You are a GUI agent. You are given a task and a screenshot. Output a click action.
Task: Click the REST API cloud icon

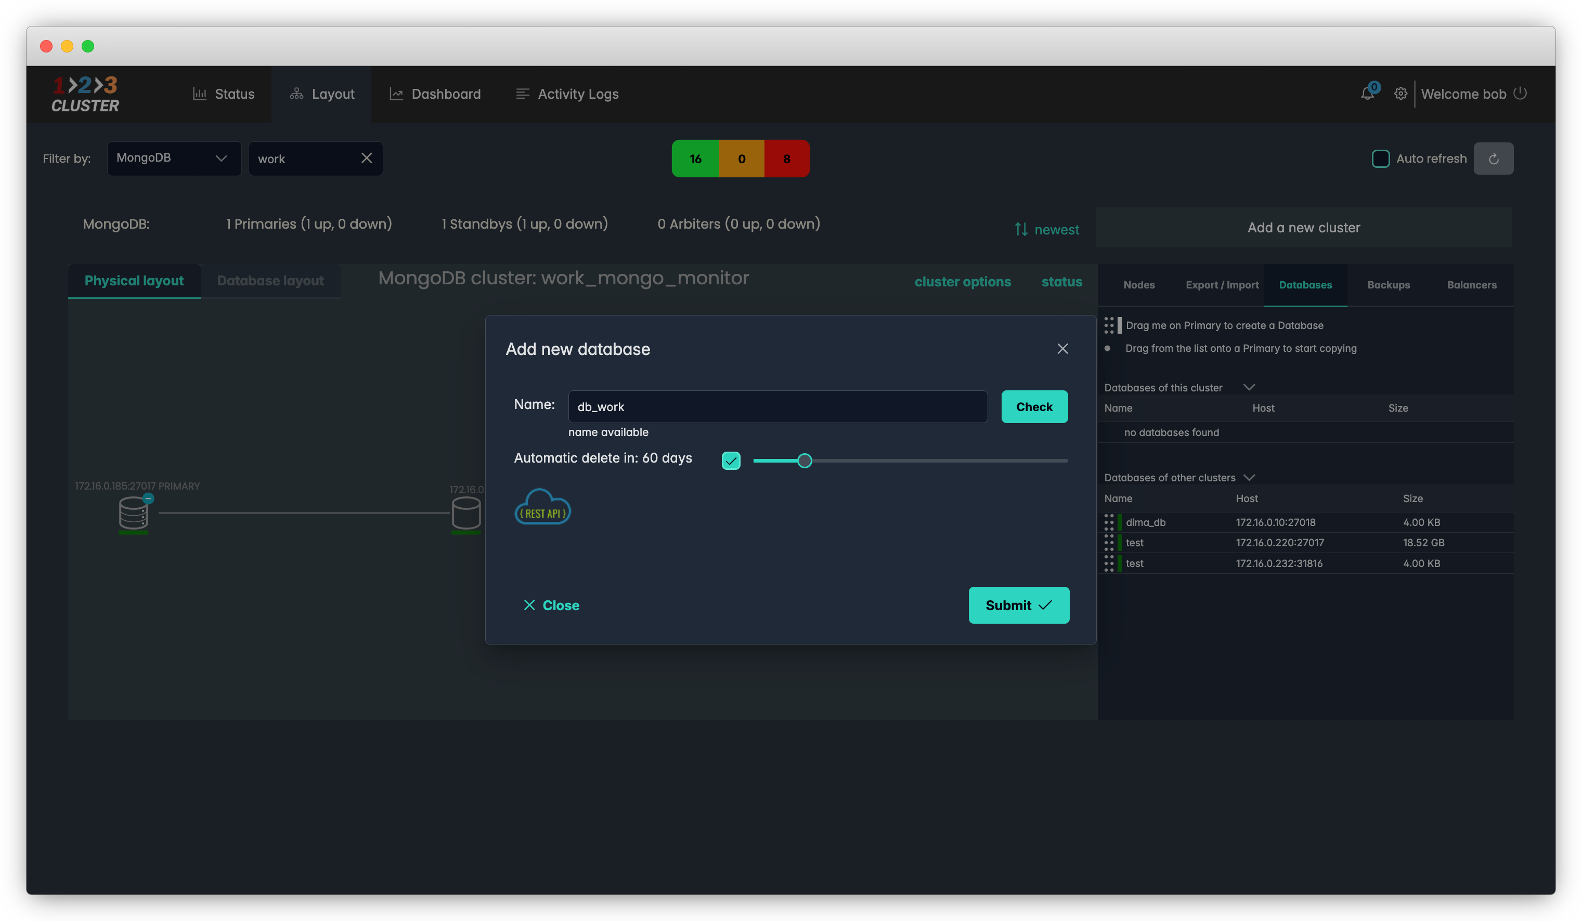tap(542, 507)
